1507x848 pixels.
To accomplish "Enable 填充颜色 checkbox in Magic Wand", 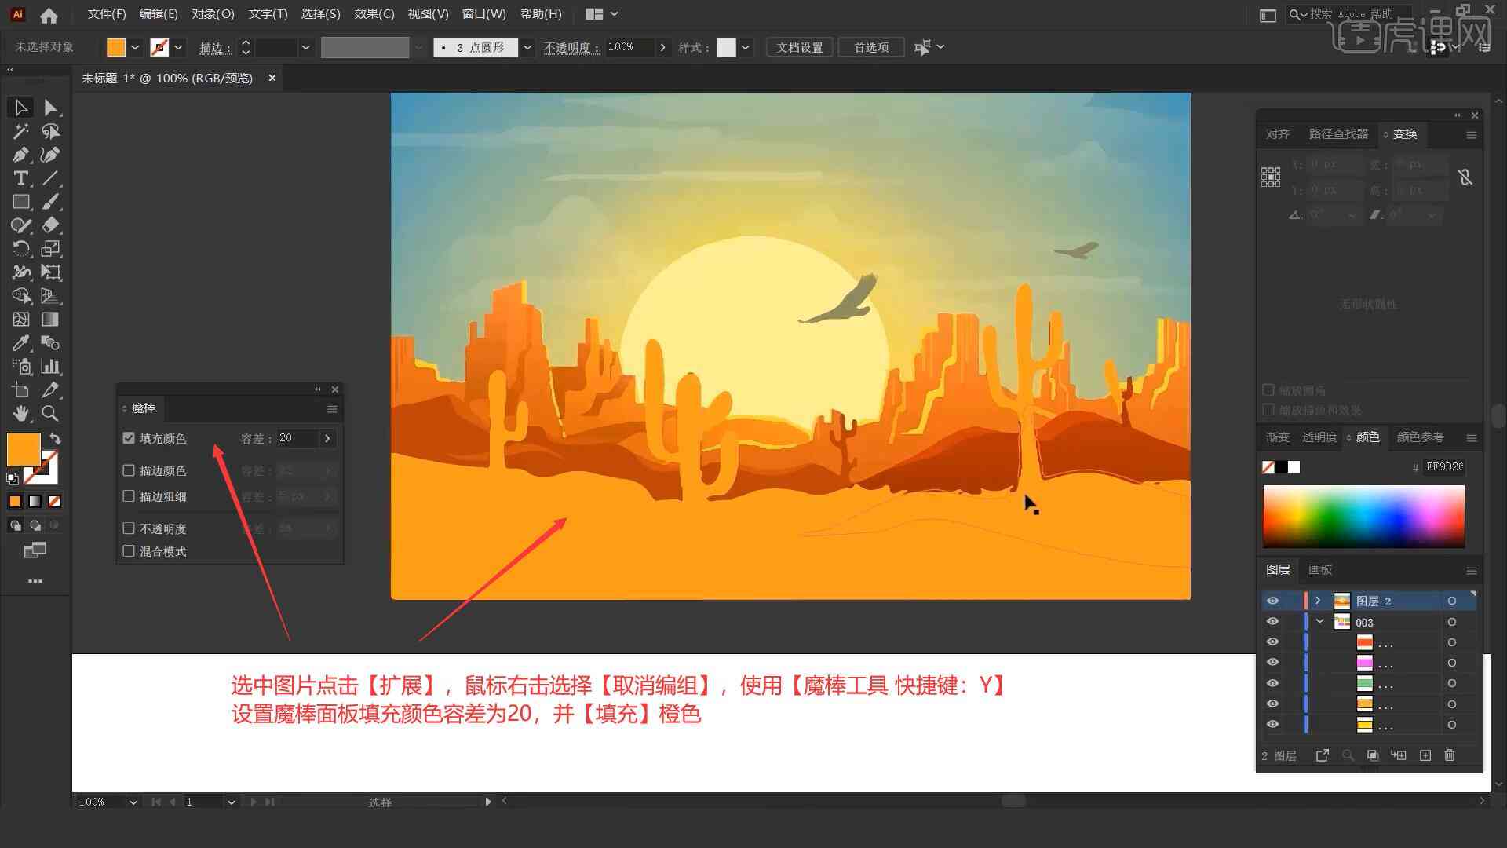I will coord(130,438).
